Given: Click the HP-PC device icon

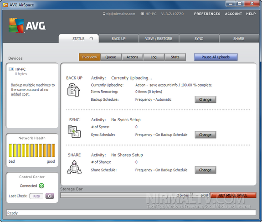Looking at the screenshot, I should (x=11, y=69).
